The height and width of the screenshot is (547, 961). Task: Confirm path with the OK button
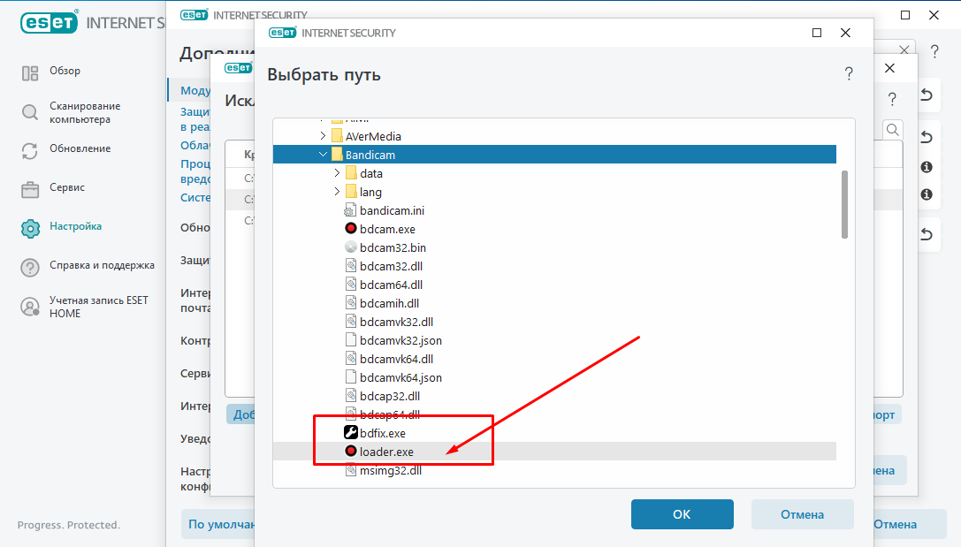[x=683, y=514]
